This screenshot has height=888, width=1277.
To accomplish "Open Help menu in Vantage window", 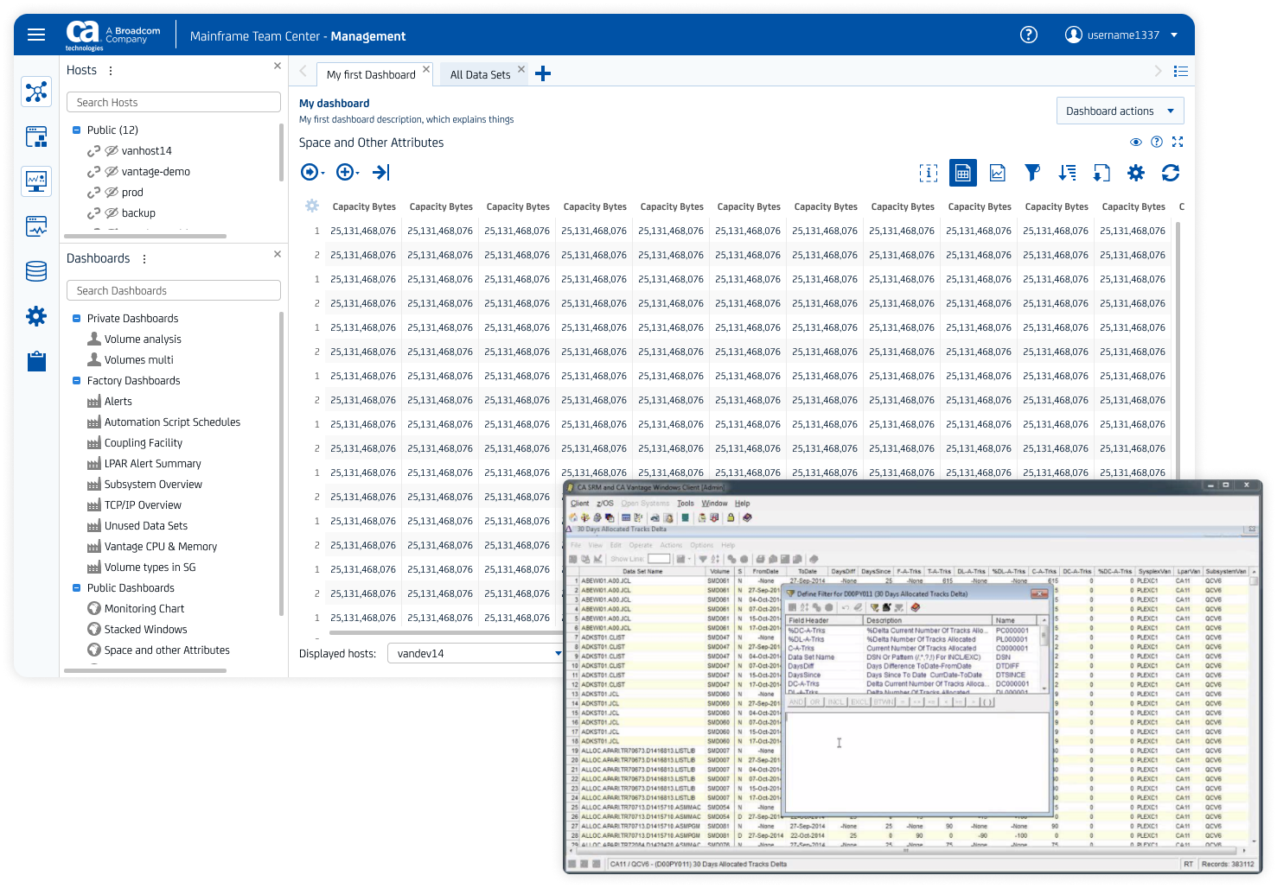I will (x=743, y=504).
